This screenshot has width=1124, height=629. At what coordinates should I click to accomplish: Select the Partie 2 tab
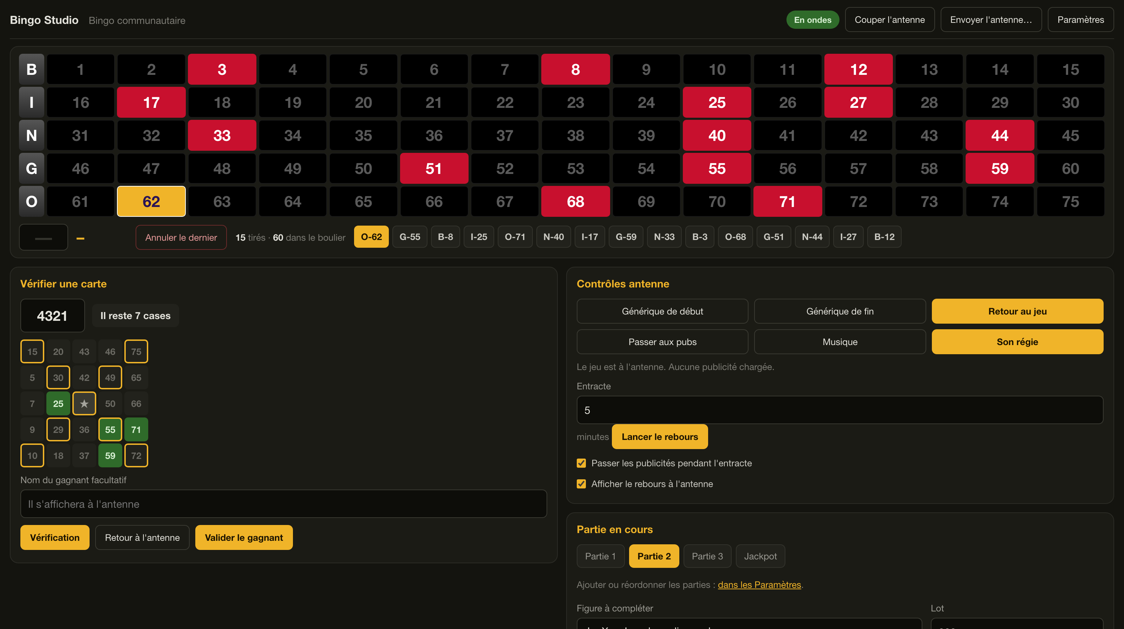[x=654, y=556]
